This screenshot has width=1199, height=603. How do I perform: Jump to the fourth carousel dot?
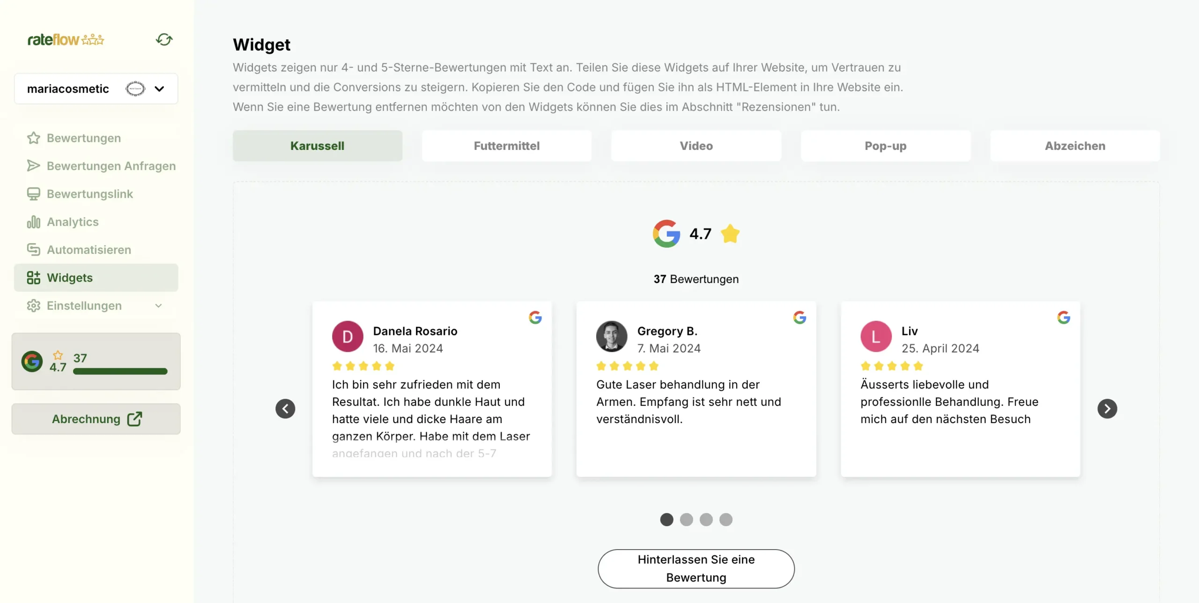[725, 519]
